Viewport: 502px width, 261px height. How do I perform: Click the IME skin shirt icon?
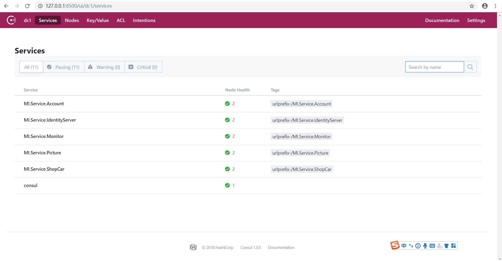tap(446, 246)
